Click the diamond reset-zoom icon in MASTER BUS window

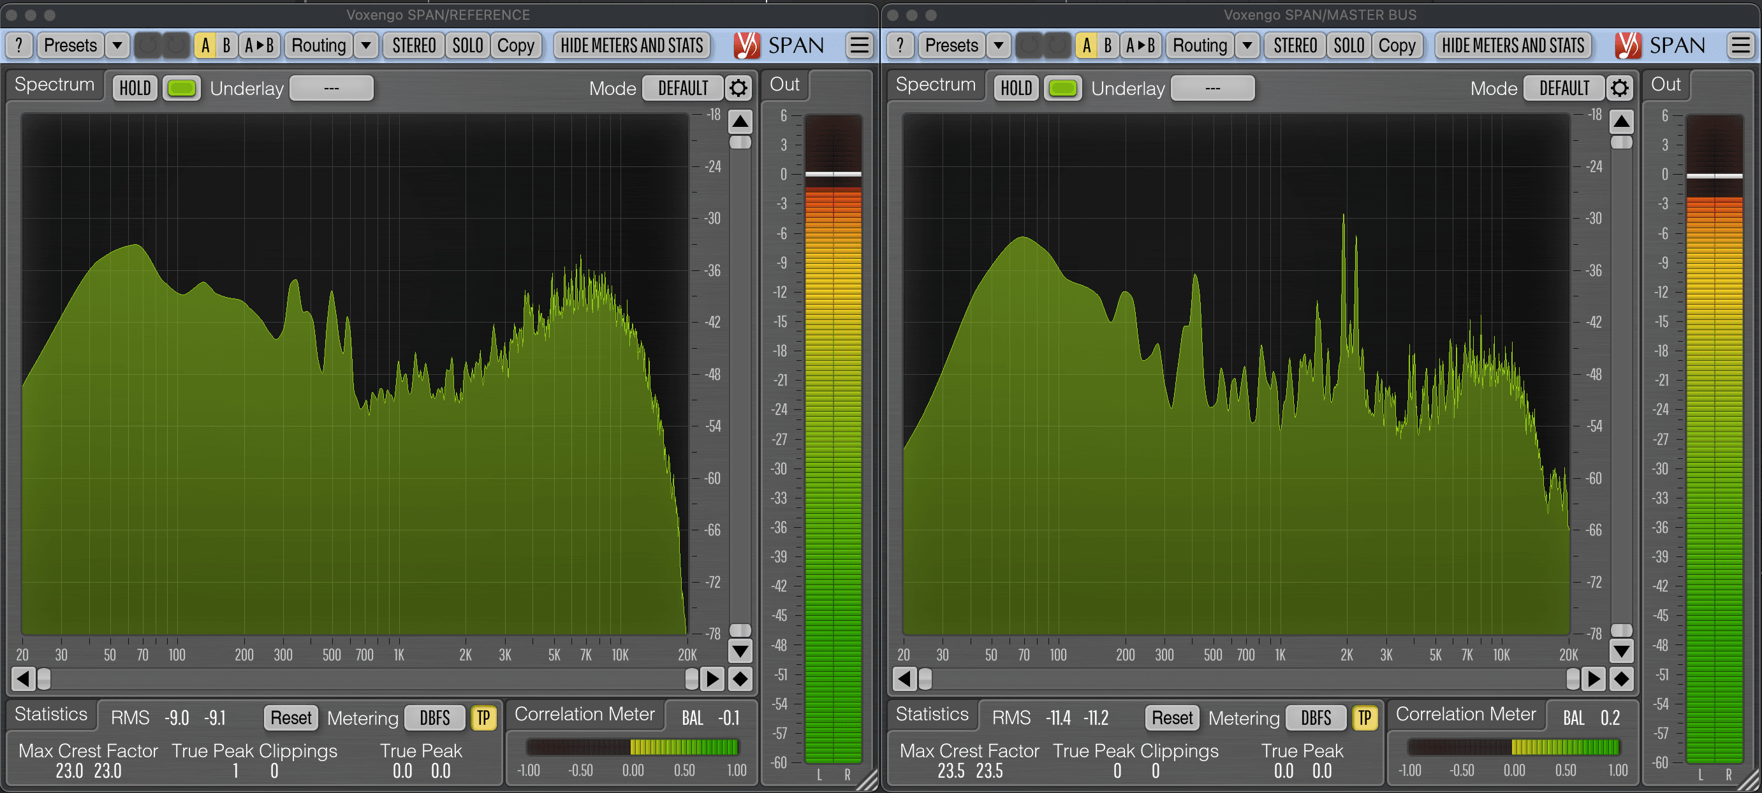[1621, 679]
